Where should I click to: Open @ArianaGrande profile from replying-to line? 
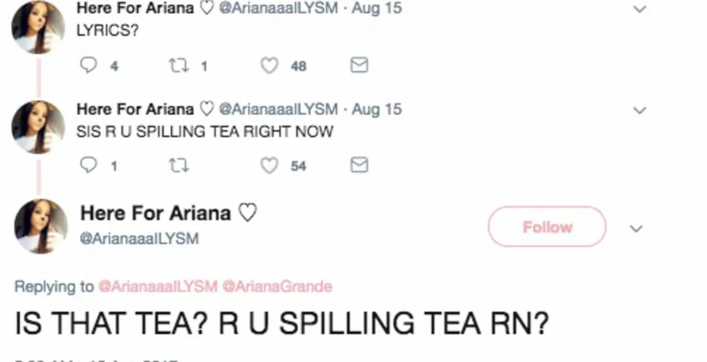click(x=277, y=286)
